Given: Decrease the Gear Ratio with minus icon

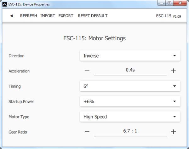Looking at the screenshot, I should pyautogui.click(x=87, y=132).
